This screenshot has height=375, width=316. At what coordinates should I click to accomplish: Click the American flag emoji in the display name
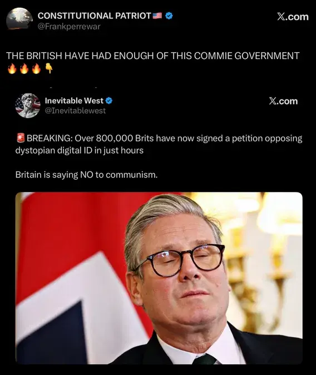pos(157,16)
